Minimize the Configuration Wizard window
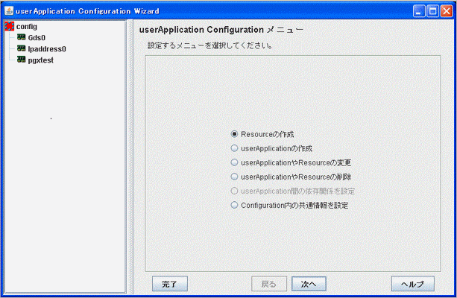The height and width of the screenshot is (298, 457). [x=419, y=11]
